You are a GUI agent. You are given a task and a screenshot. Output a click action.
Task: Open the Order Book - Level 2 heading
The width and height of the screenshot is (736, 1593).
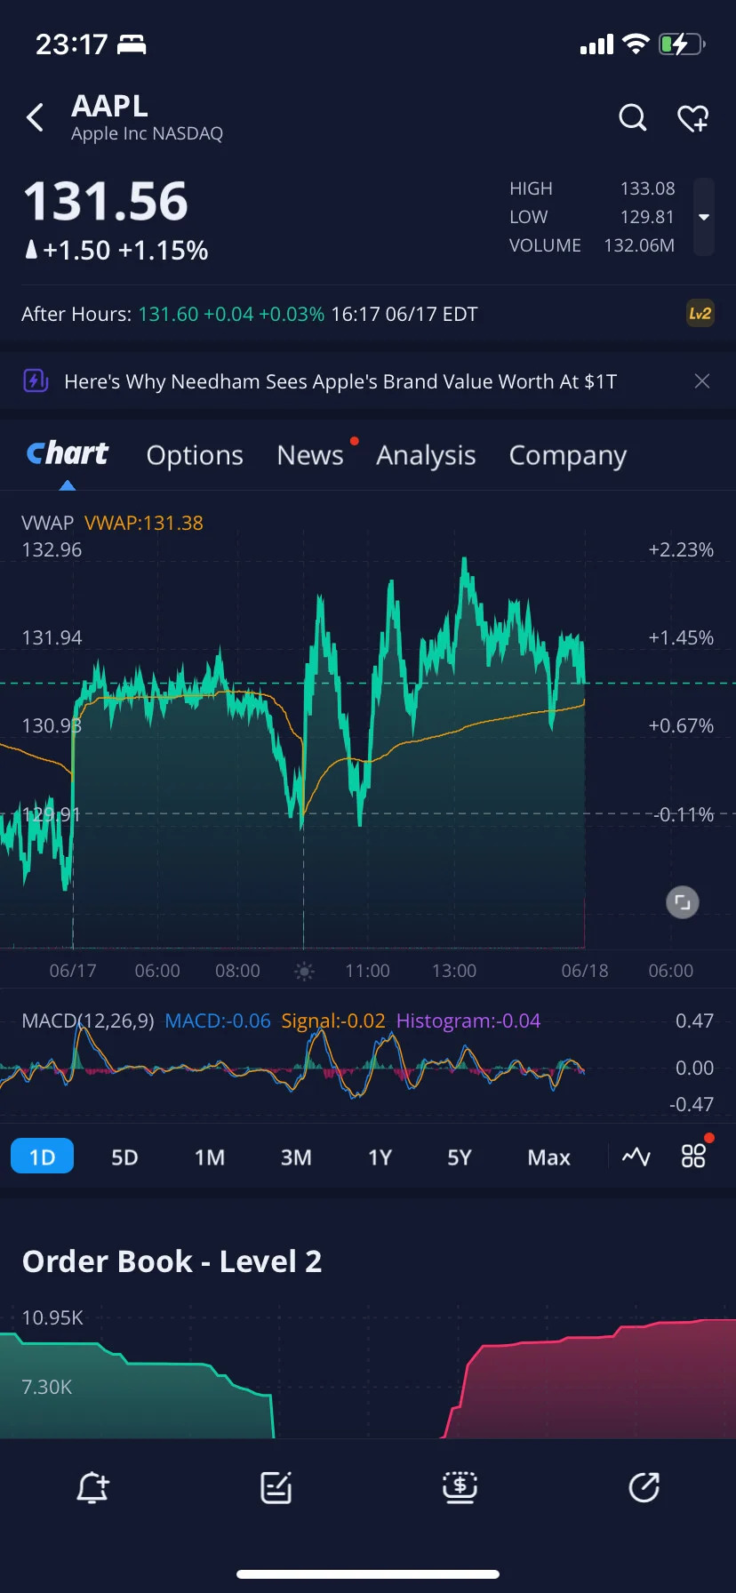172,1261
